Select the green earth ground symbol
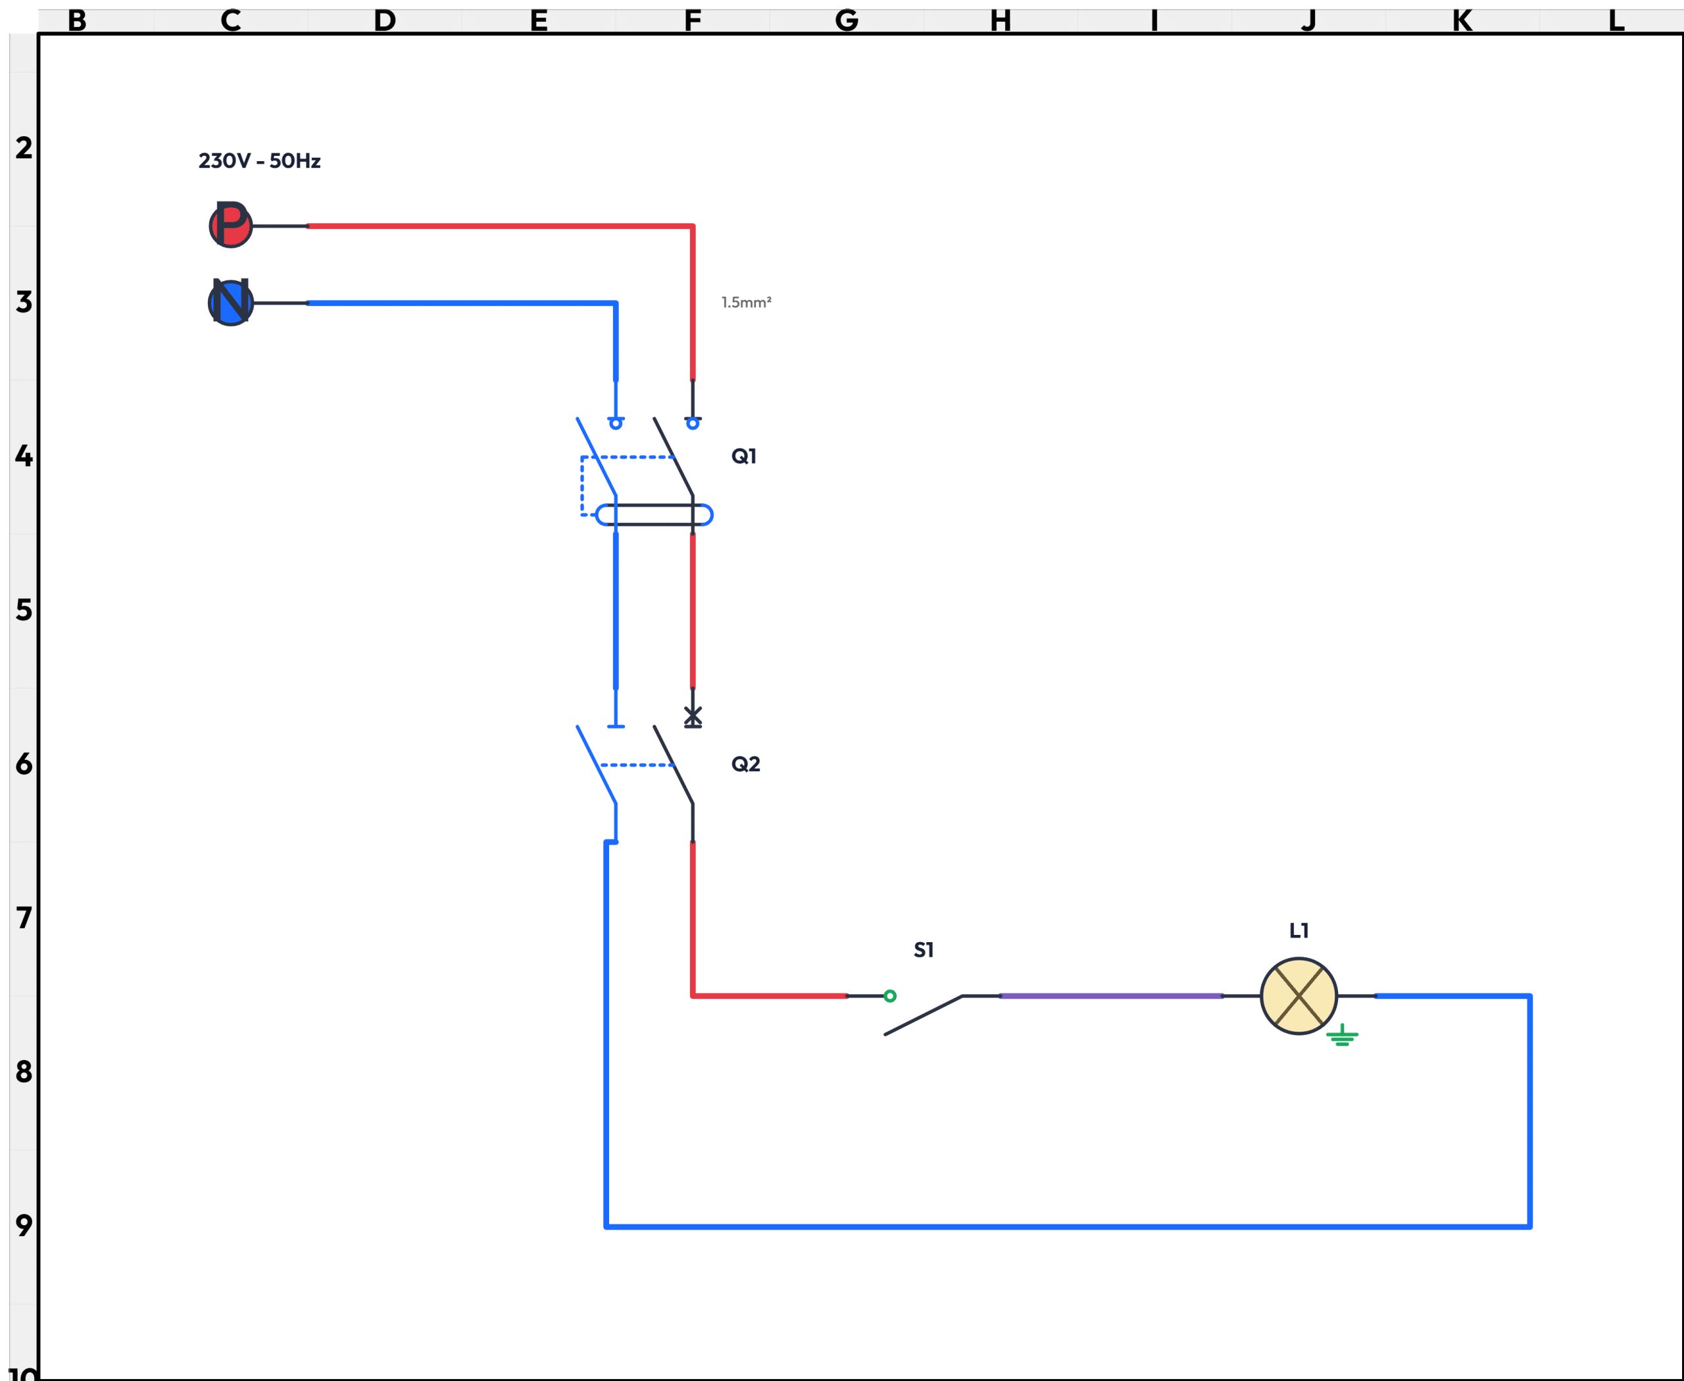 tap(1342, 1036)
